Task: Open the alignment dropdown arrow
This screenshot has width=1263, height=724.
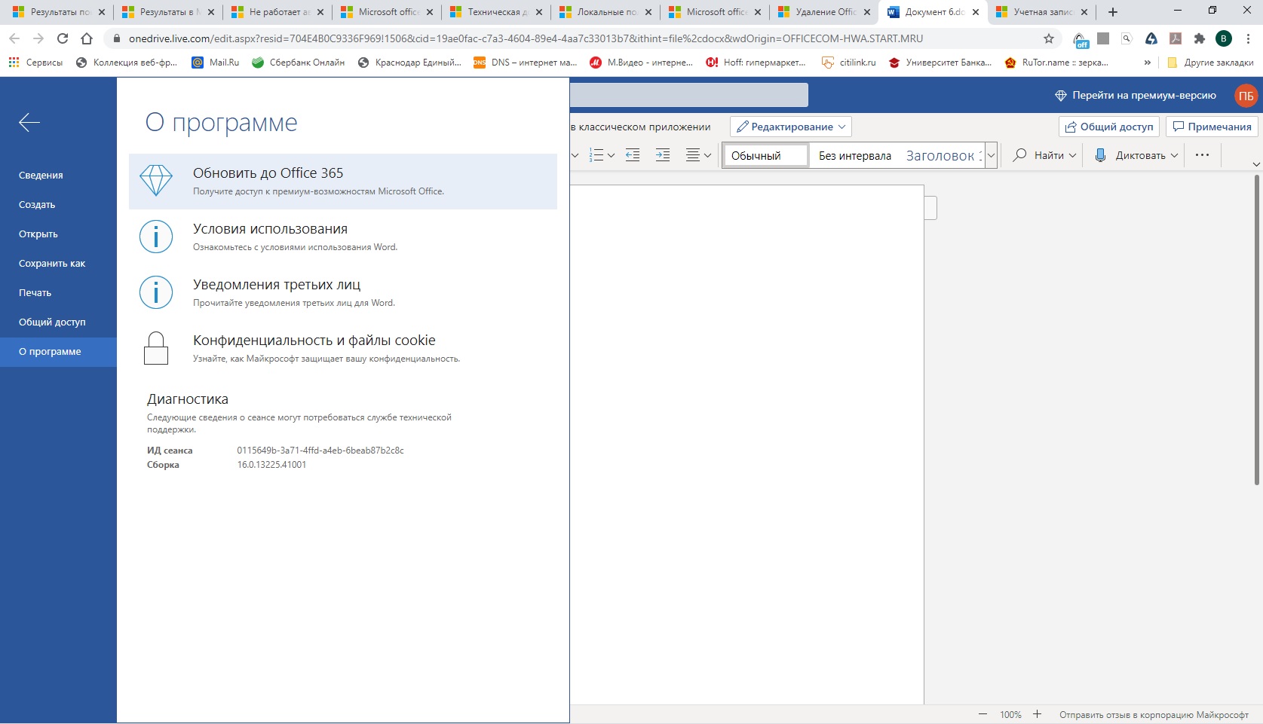Action: coord(707,155)
